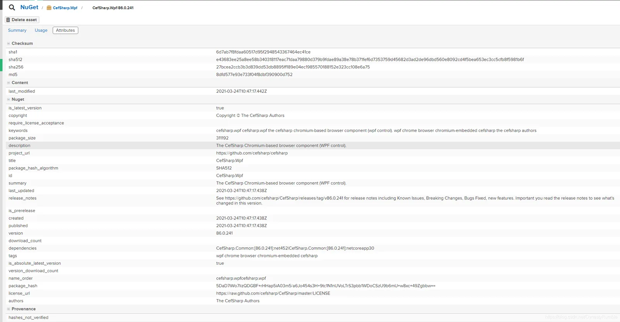Click the Delete asset button

pos(22,20)
